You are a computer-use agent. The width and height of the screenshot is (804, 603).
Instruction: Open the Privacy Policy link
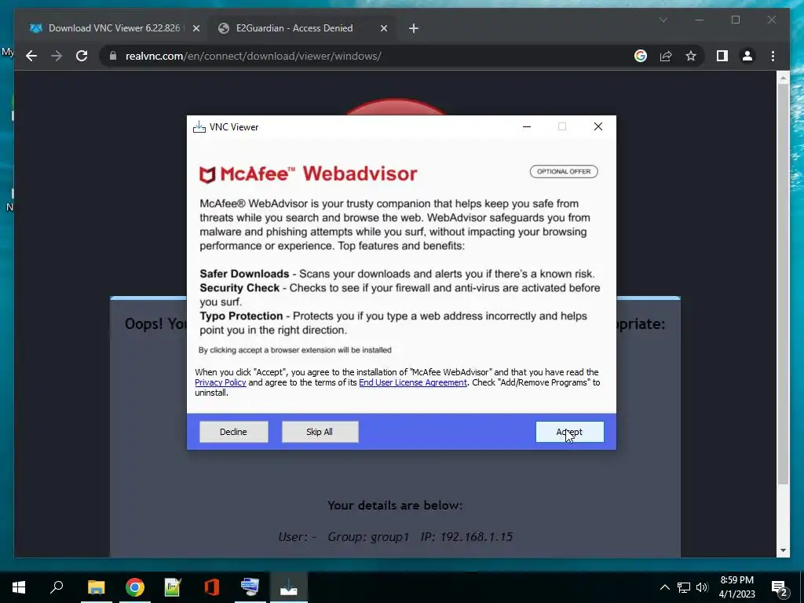[x=221, y=382]
